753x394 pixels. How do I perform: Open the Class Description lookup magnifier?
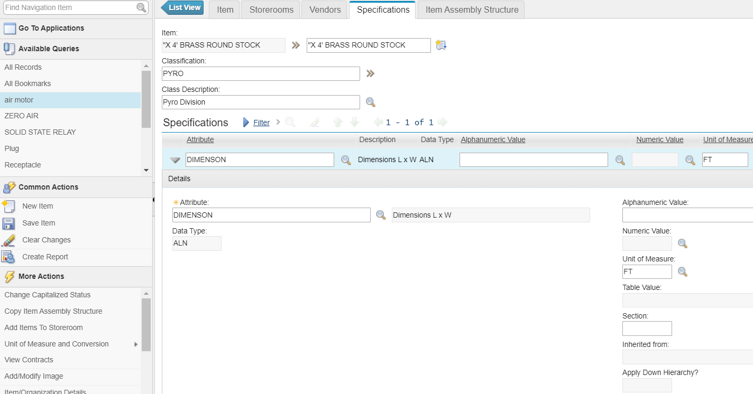click(371, 102)
